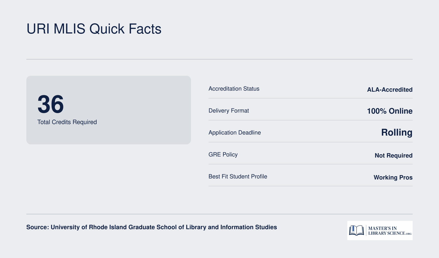Image resolution: width=439 pixels, height=258 pixels.
Task: Click the Source: University of Rhode Island line
Action: pos(151,227)
